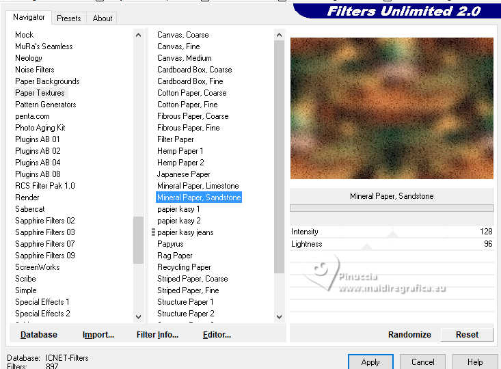The width and height of the screenshot is (501, 369).
Task: Select Recycling Paper filter
Action: [184, 267]
